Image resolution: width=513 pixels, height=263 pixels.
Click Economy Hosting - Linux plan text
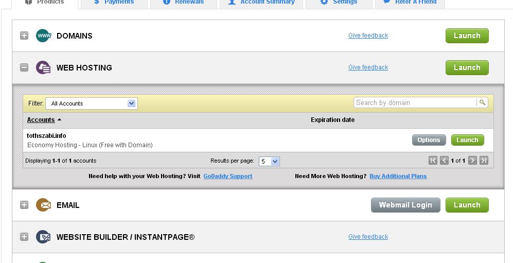point(90,145)
